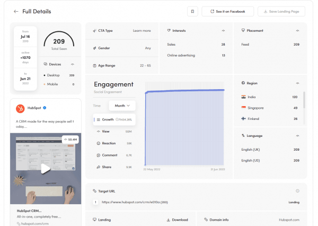Click the HubSpot verified badge
The height and width of the screenshot is (226, 318).
click(45, 108)
